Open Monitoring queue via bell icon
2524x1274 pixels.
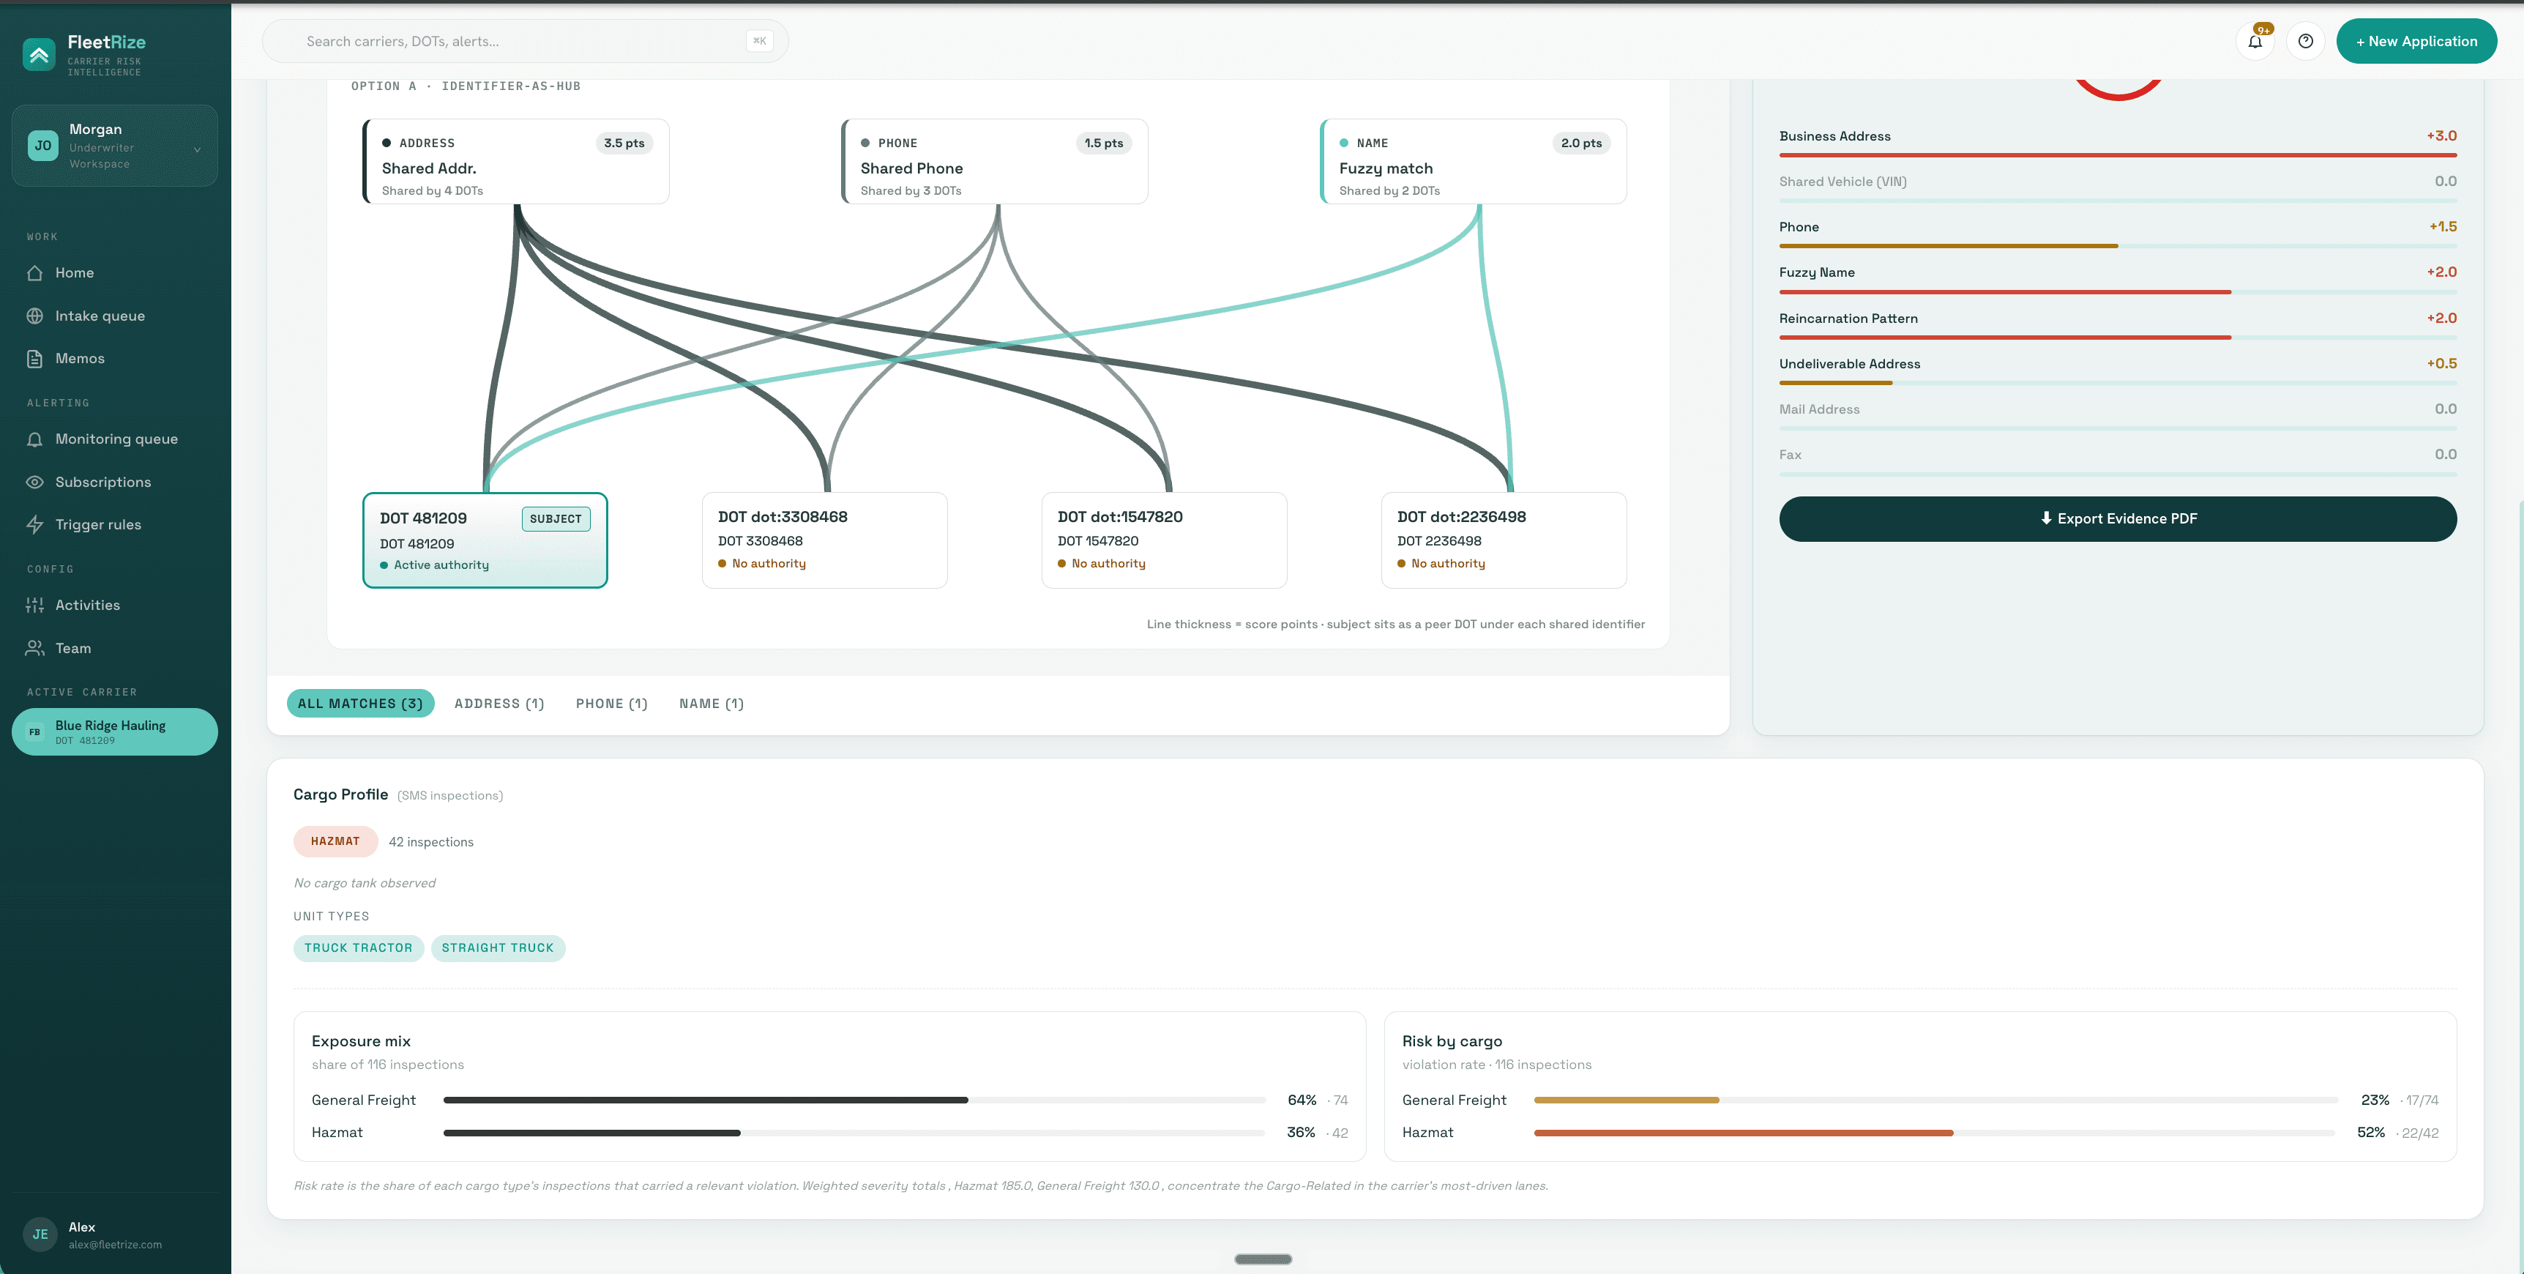point(35,439)
